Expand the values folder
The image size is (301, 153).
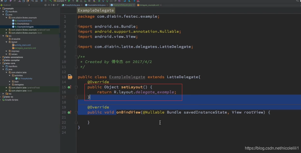click(x=7, y=54)
